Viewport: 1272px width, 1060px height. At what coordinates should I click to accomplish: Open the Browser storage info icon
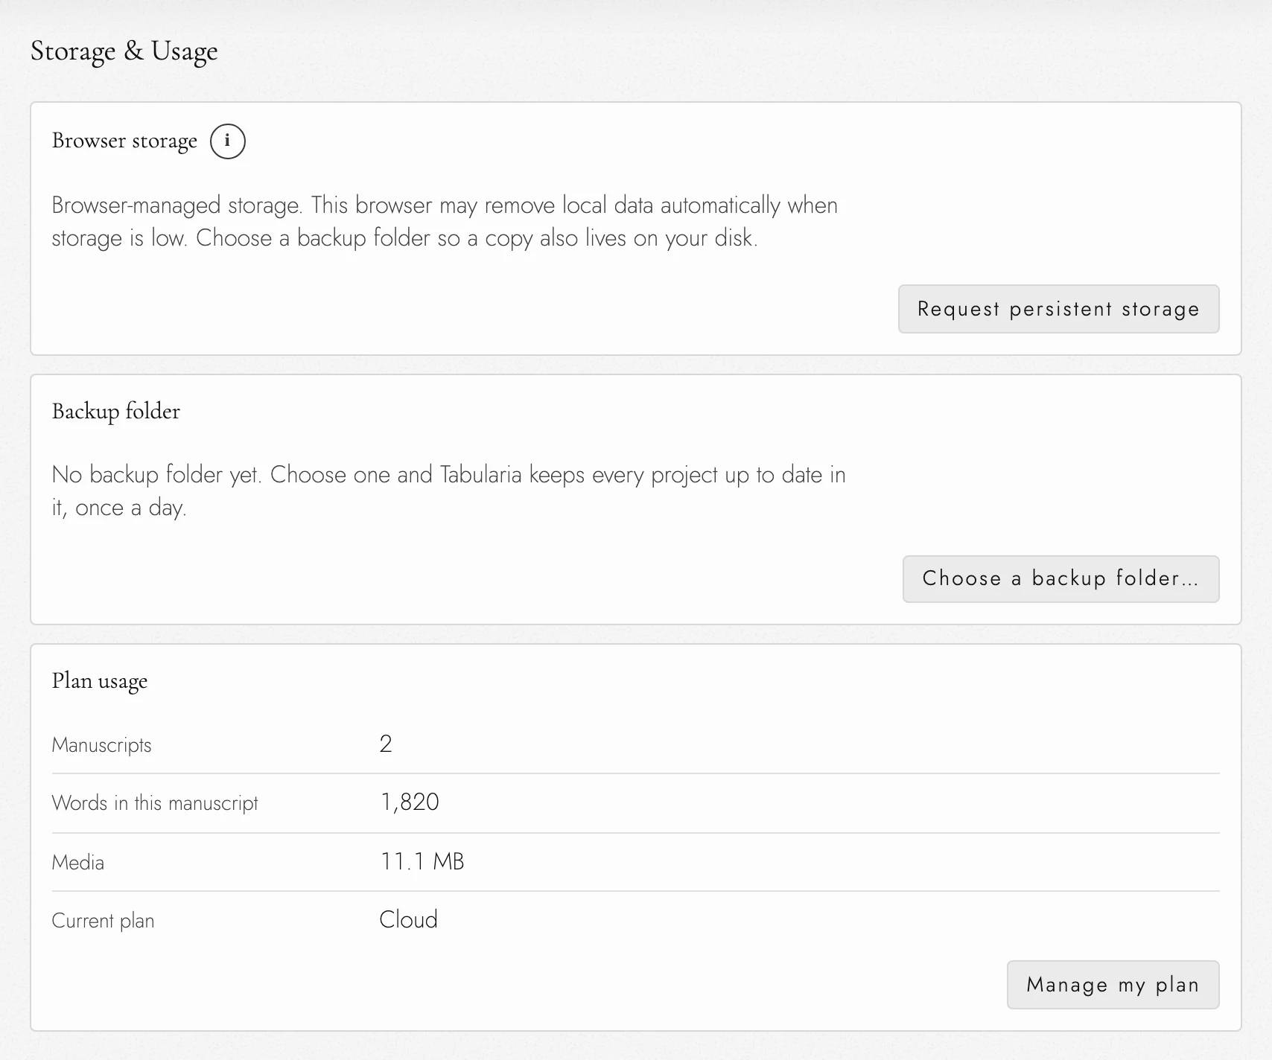click(227, 141)
